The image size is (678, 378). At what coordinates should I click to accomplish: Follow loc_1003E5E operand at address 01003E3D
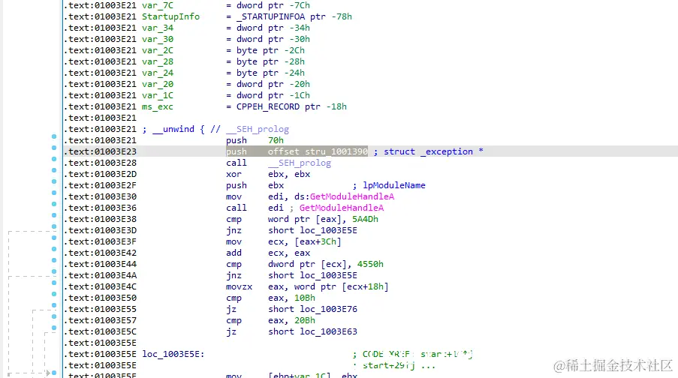point(329,230)
